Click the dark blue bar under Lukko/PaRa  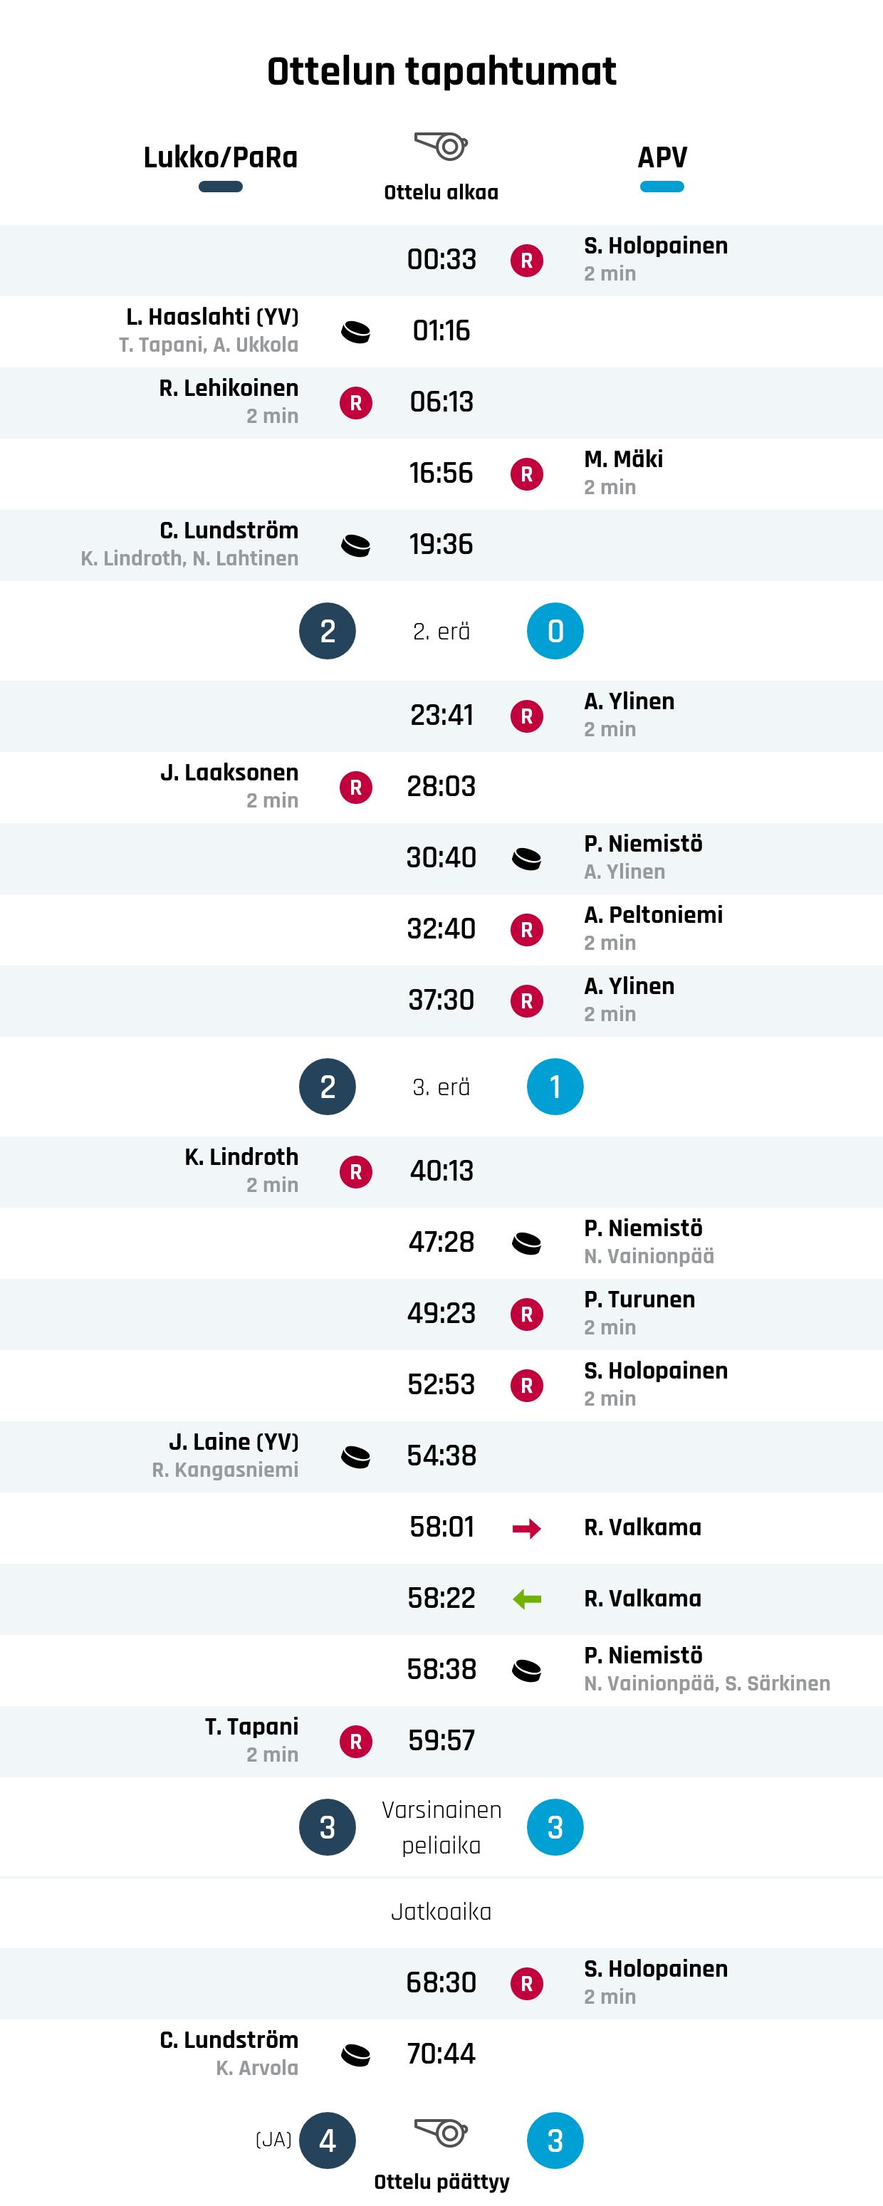(220, 187)
